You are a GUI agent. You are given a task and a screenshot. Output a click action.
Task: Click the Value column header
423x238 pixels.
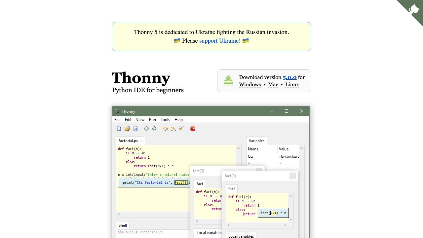click(x=284, y=149)
